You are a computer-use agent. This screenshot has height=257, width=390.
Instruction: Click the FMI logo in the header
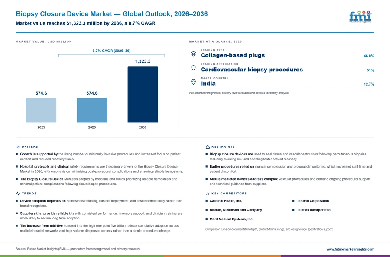(361, 16)
